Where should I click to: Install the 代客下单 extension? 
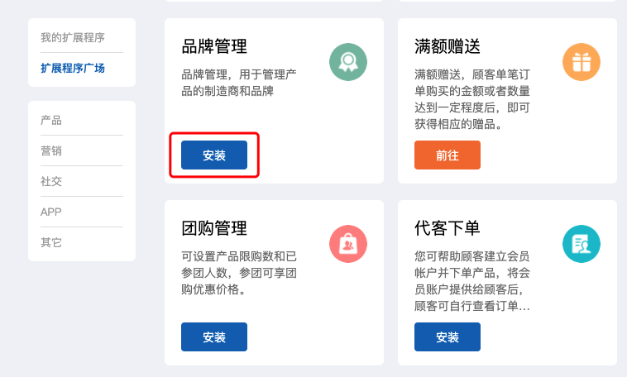tap(447, 337)
